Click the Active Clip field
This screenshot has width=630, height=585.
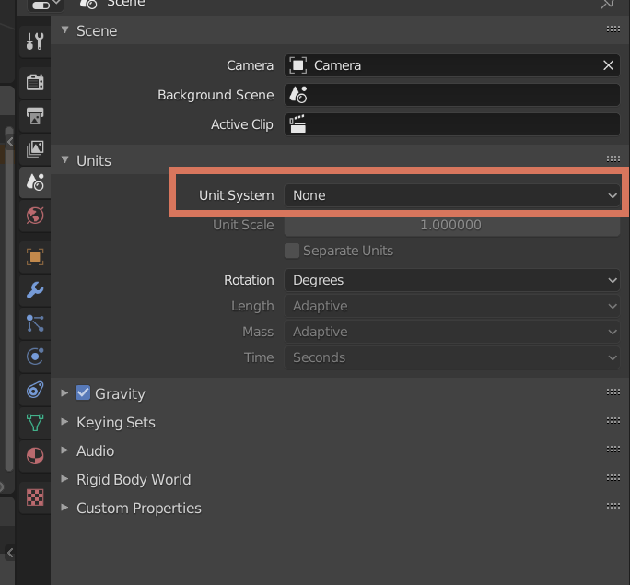click(452, 124)
